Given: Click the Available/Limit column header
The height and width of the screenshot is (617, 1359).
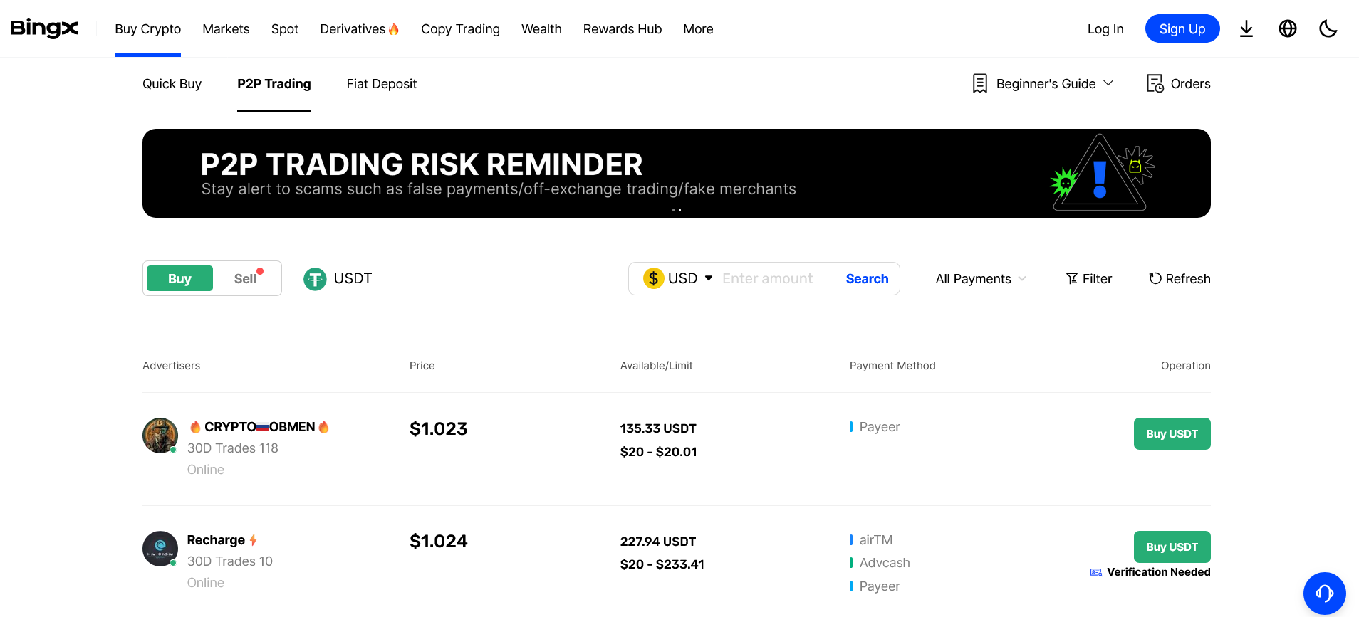Looking at the screenshot, I should click(657, 366).
